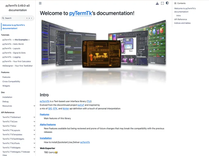Open the Hello World tutorial
The image size is (209, 156).
pos(13,44)
